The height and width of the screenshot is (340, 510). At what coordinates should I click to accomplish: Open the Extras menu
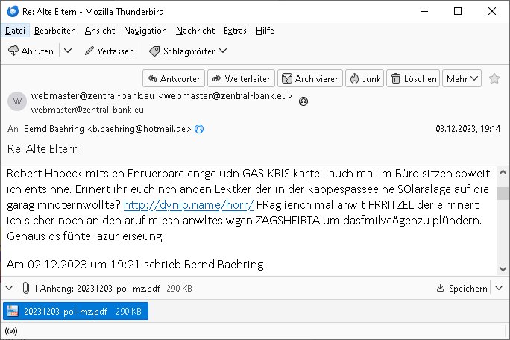tap(235, 31)
